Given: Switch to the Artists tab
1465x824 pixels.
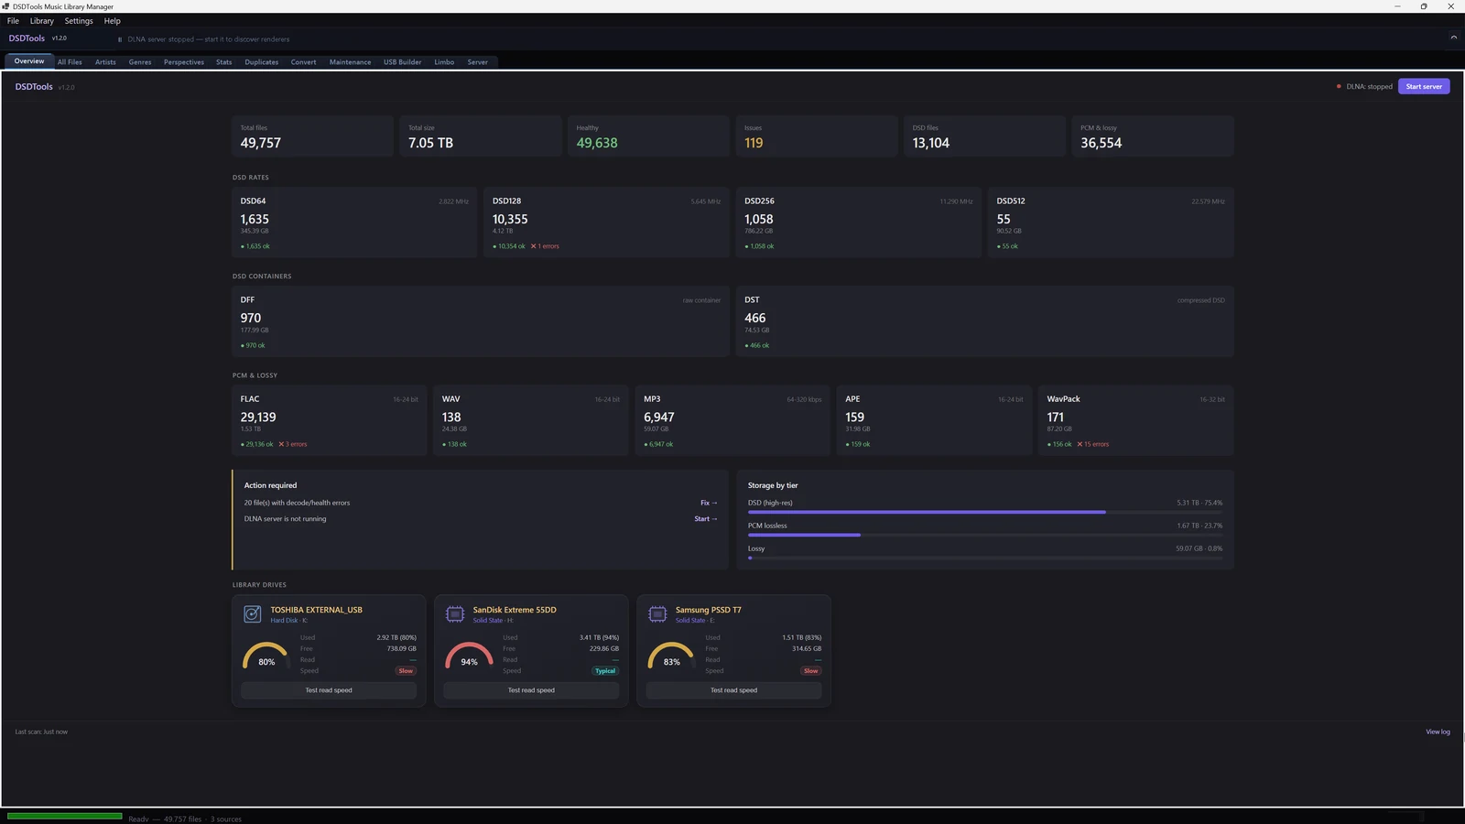Looking at the screenshot, I should [x=105, y=62].
